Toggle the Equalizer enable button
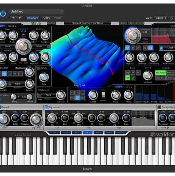The image size is (175, 176). pyautogui.click(x=46, y=107)
